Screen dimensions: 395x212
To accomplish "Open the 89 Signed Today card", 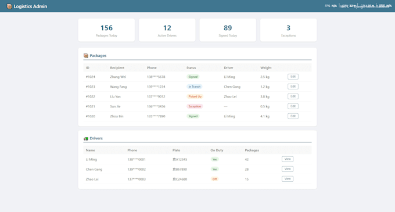I will pyautogui.click(x=228, y=30).
